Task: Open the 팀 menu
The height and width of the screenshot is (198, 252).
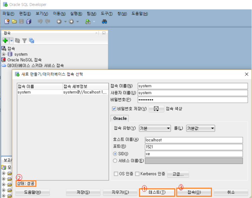Action: pos(92,14)
